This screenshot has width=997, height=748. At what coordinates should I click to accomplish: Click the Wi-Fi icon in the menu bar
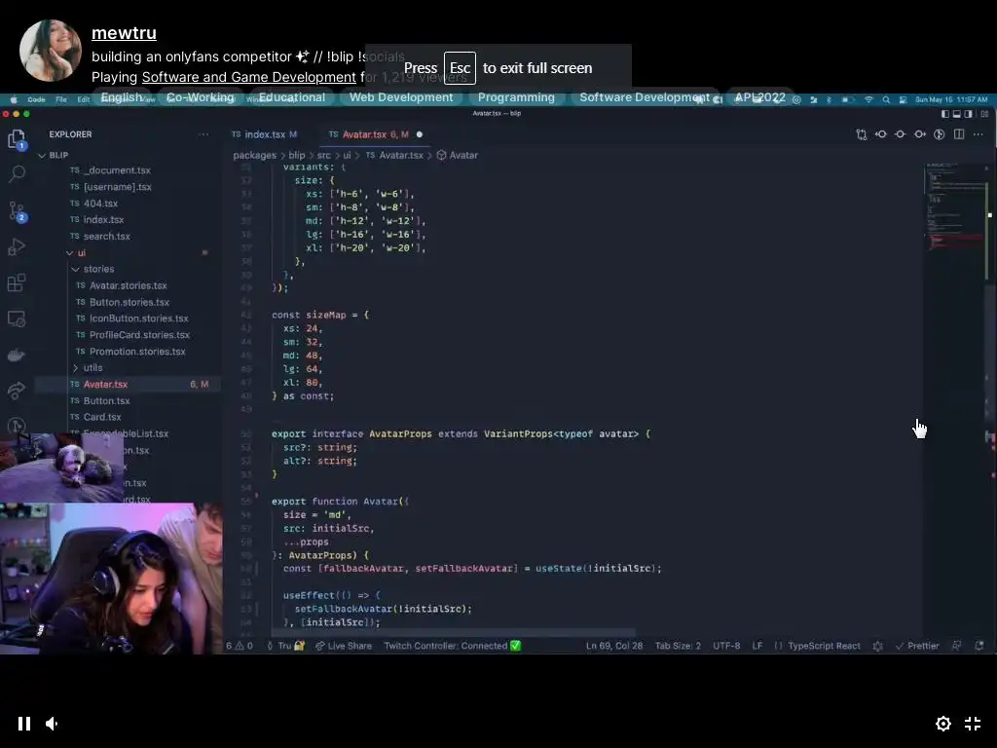[x=868, y=100]
